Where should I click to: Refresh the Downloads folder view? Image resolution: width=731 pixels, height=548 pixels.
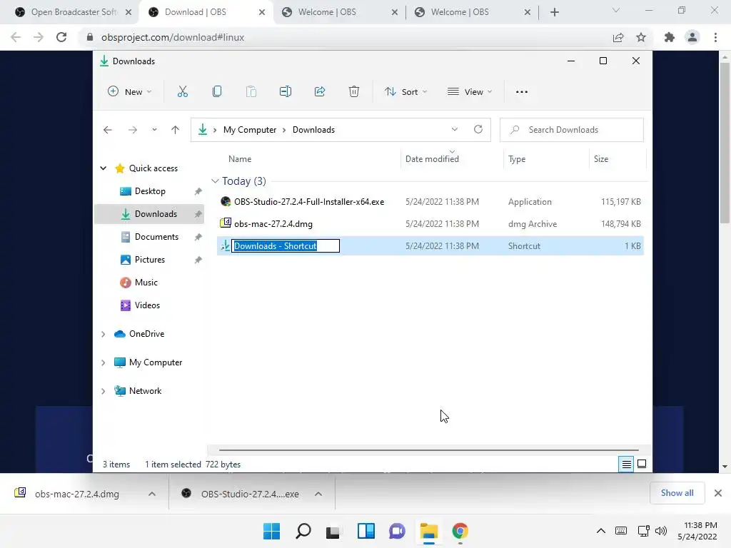[x=478, y=130]
